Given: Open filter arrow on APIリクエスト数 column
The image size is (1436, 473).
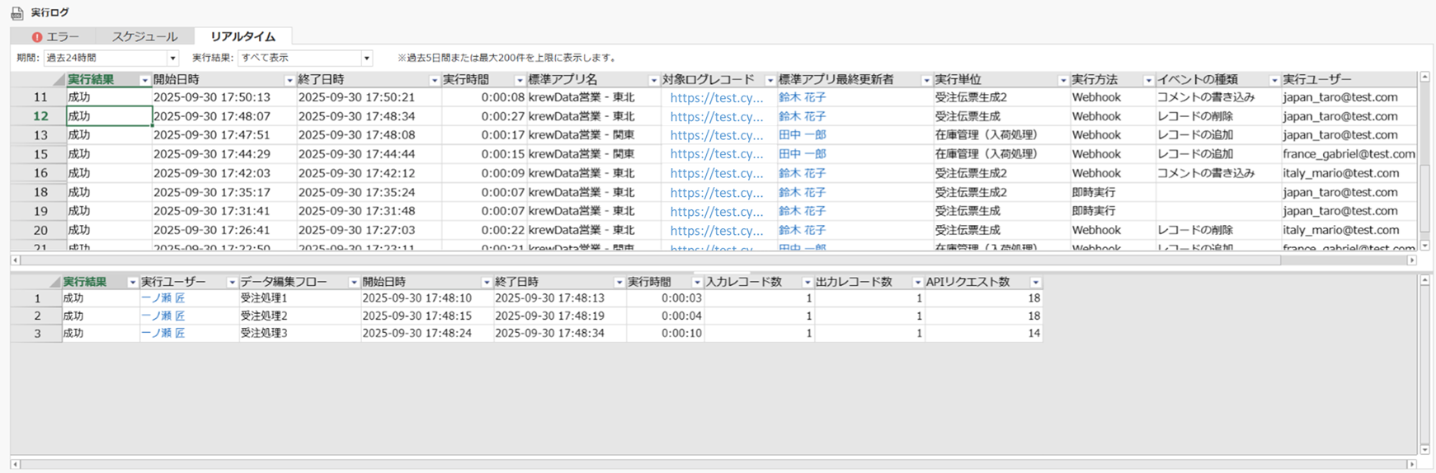Looking at the screenshot, I should (x=1036, y=283).
